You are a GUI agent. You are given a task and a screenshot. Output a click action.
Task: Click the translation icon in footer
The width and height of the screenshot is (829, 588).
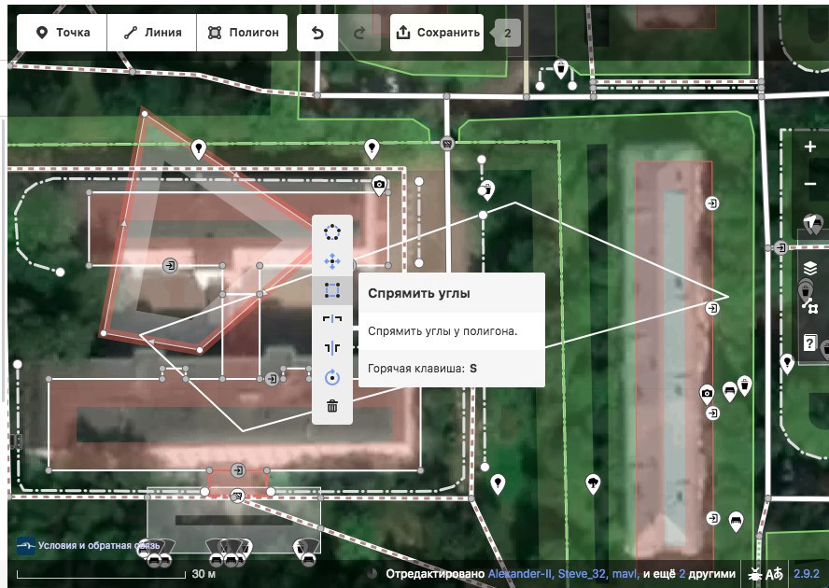point(774,574)
